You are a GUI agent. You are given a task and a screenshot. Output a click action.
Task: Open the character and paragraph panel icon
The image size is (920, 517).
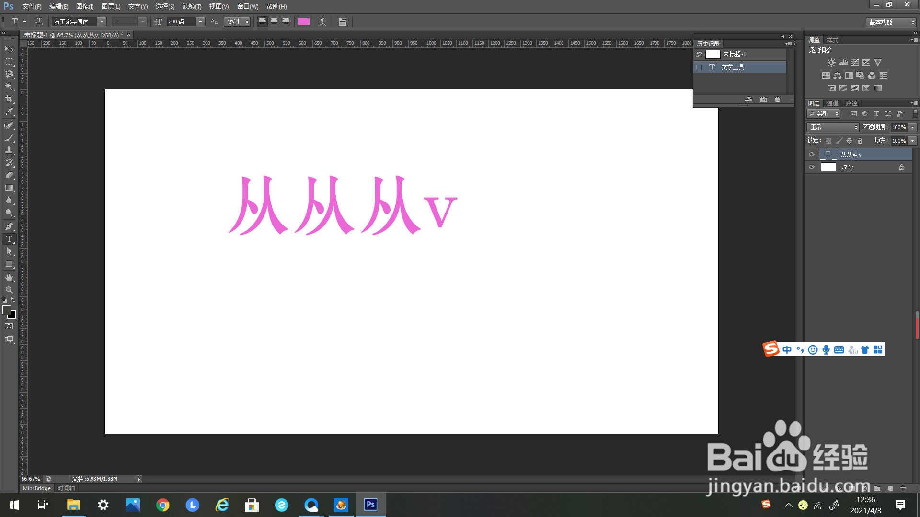click(342, 22)
